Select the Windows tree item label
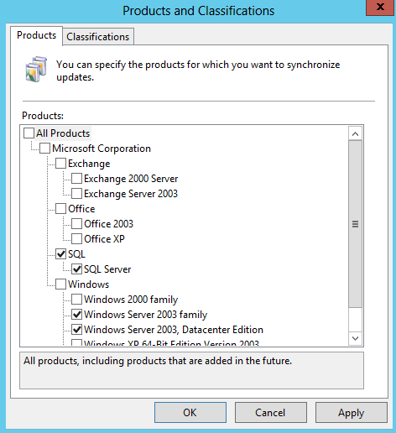Screen dimensions: 396x433 tap(88, 284)
